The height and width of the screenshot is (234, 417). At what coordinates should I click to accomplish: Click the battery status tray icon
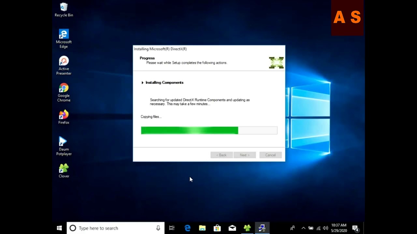pos(311,228)
